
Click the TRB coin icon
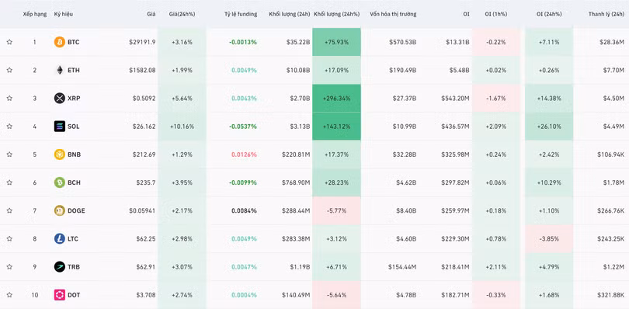tap(59, 267)
